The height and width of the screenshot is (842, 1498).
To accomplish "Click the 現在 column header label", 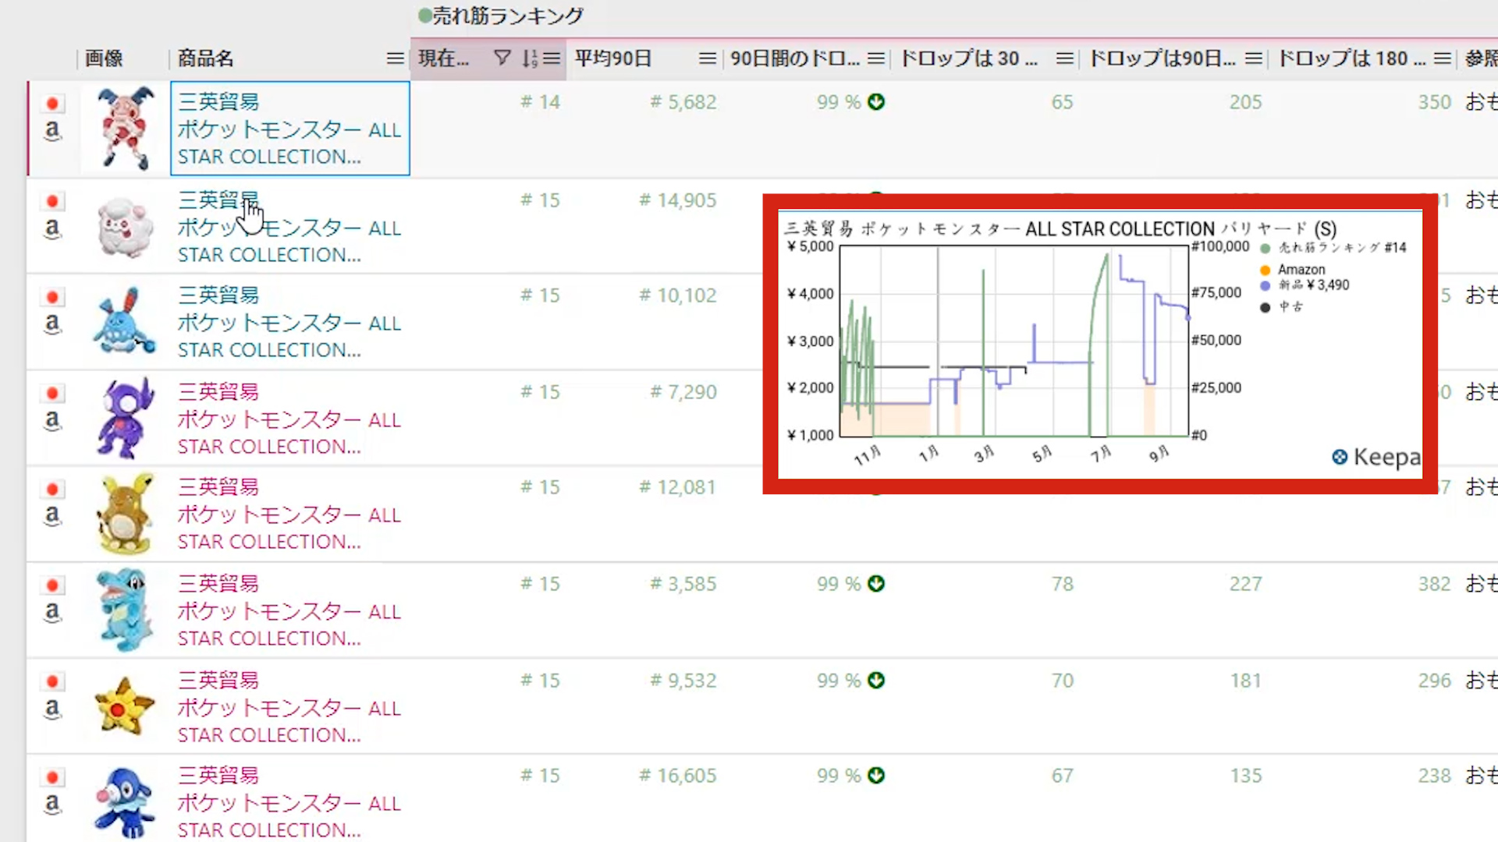I will (443, 58).
